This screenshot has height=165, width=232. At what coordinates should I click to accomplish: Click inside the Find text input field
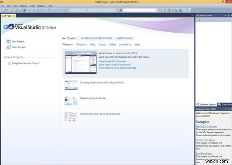(139, 10)
